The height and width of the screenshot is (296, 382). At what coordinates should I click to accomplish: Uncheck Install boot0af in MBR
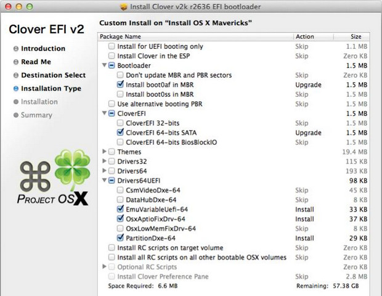click(x=120, y=84)
